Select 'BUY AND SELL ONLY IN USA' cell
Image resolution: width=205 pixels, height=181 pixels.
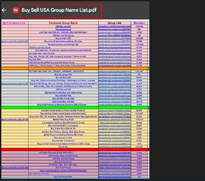(42, 53)
